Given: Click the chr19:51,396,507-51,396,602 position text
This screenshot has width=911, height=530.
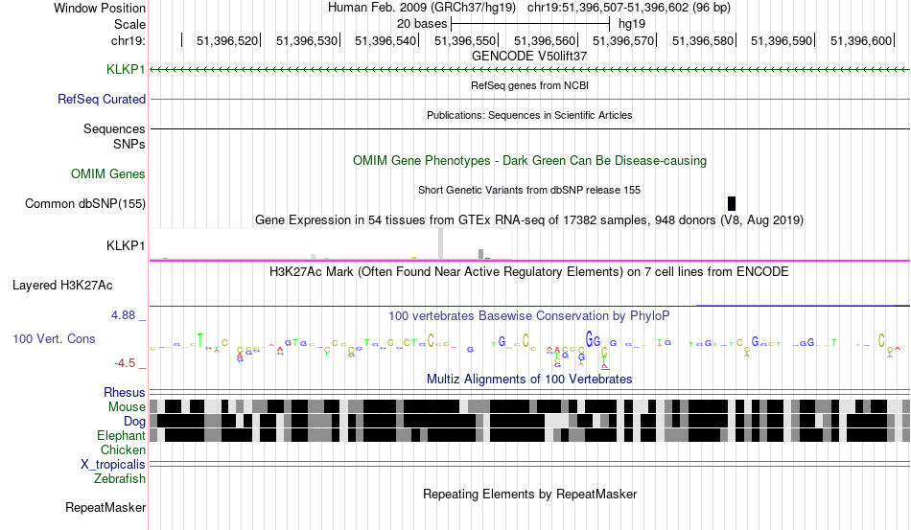Looking at the screenshot, I should (629, 8).
